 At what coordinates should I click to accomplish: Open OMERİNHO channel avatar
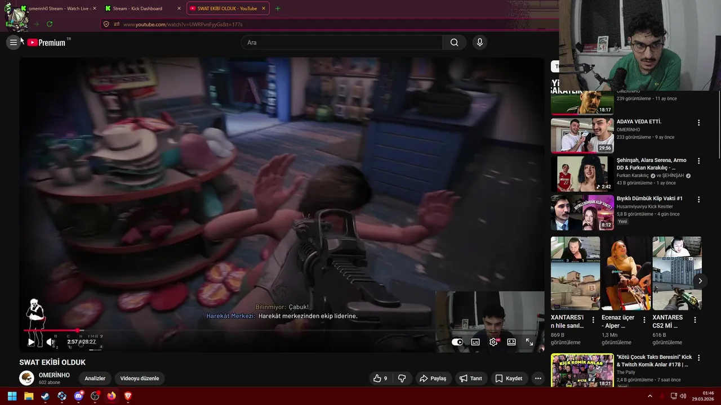click(x=26, y=378)
